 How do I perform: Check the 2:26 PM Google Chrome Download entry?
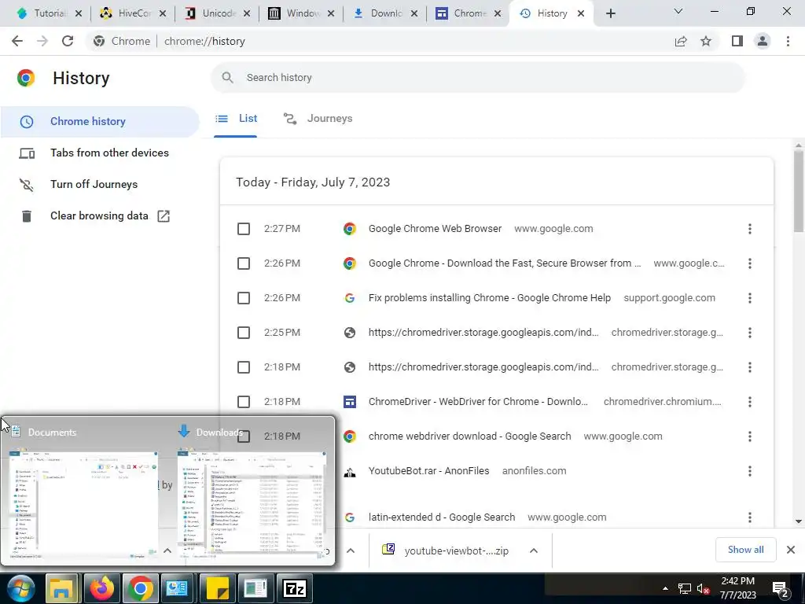coord(244,263)
